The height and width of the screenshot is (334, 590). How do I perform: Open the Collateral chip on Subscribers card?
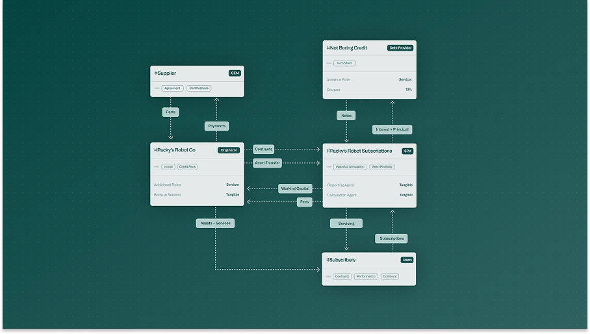[389, 276]
